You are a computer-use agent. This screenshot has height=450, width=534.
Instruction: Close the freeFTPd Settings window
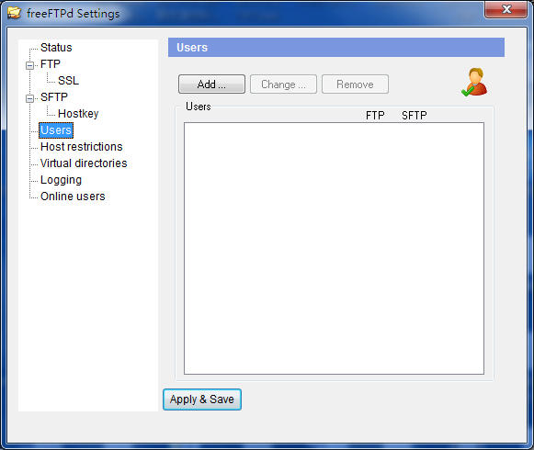click(506, 9)
